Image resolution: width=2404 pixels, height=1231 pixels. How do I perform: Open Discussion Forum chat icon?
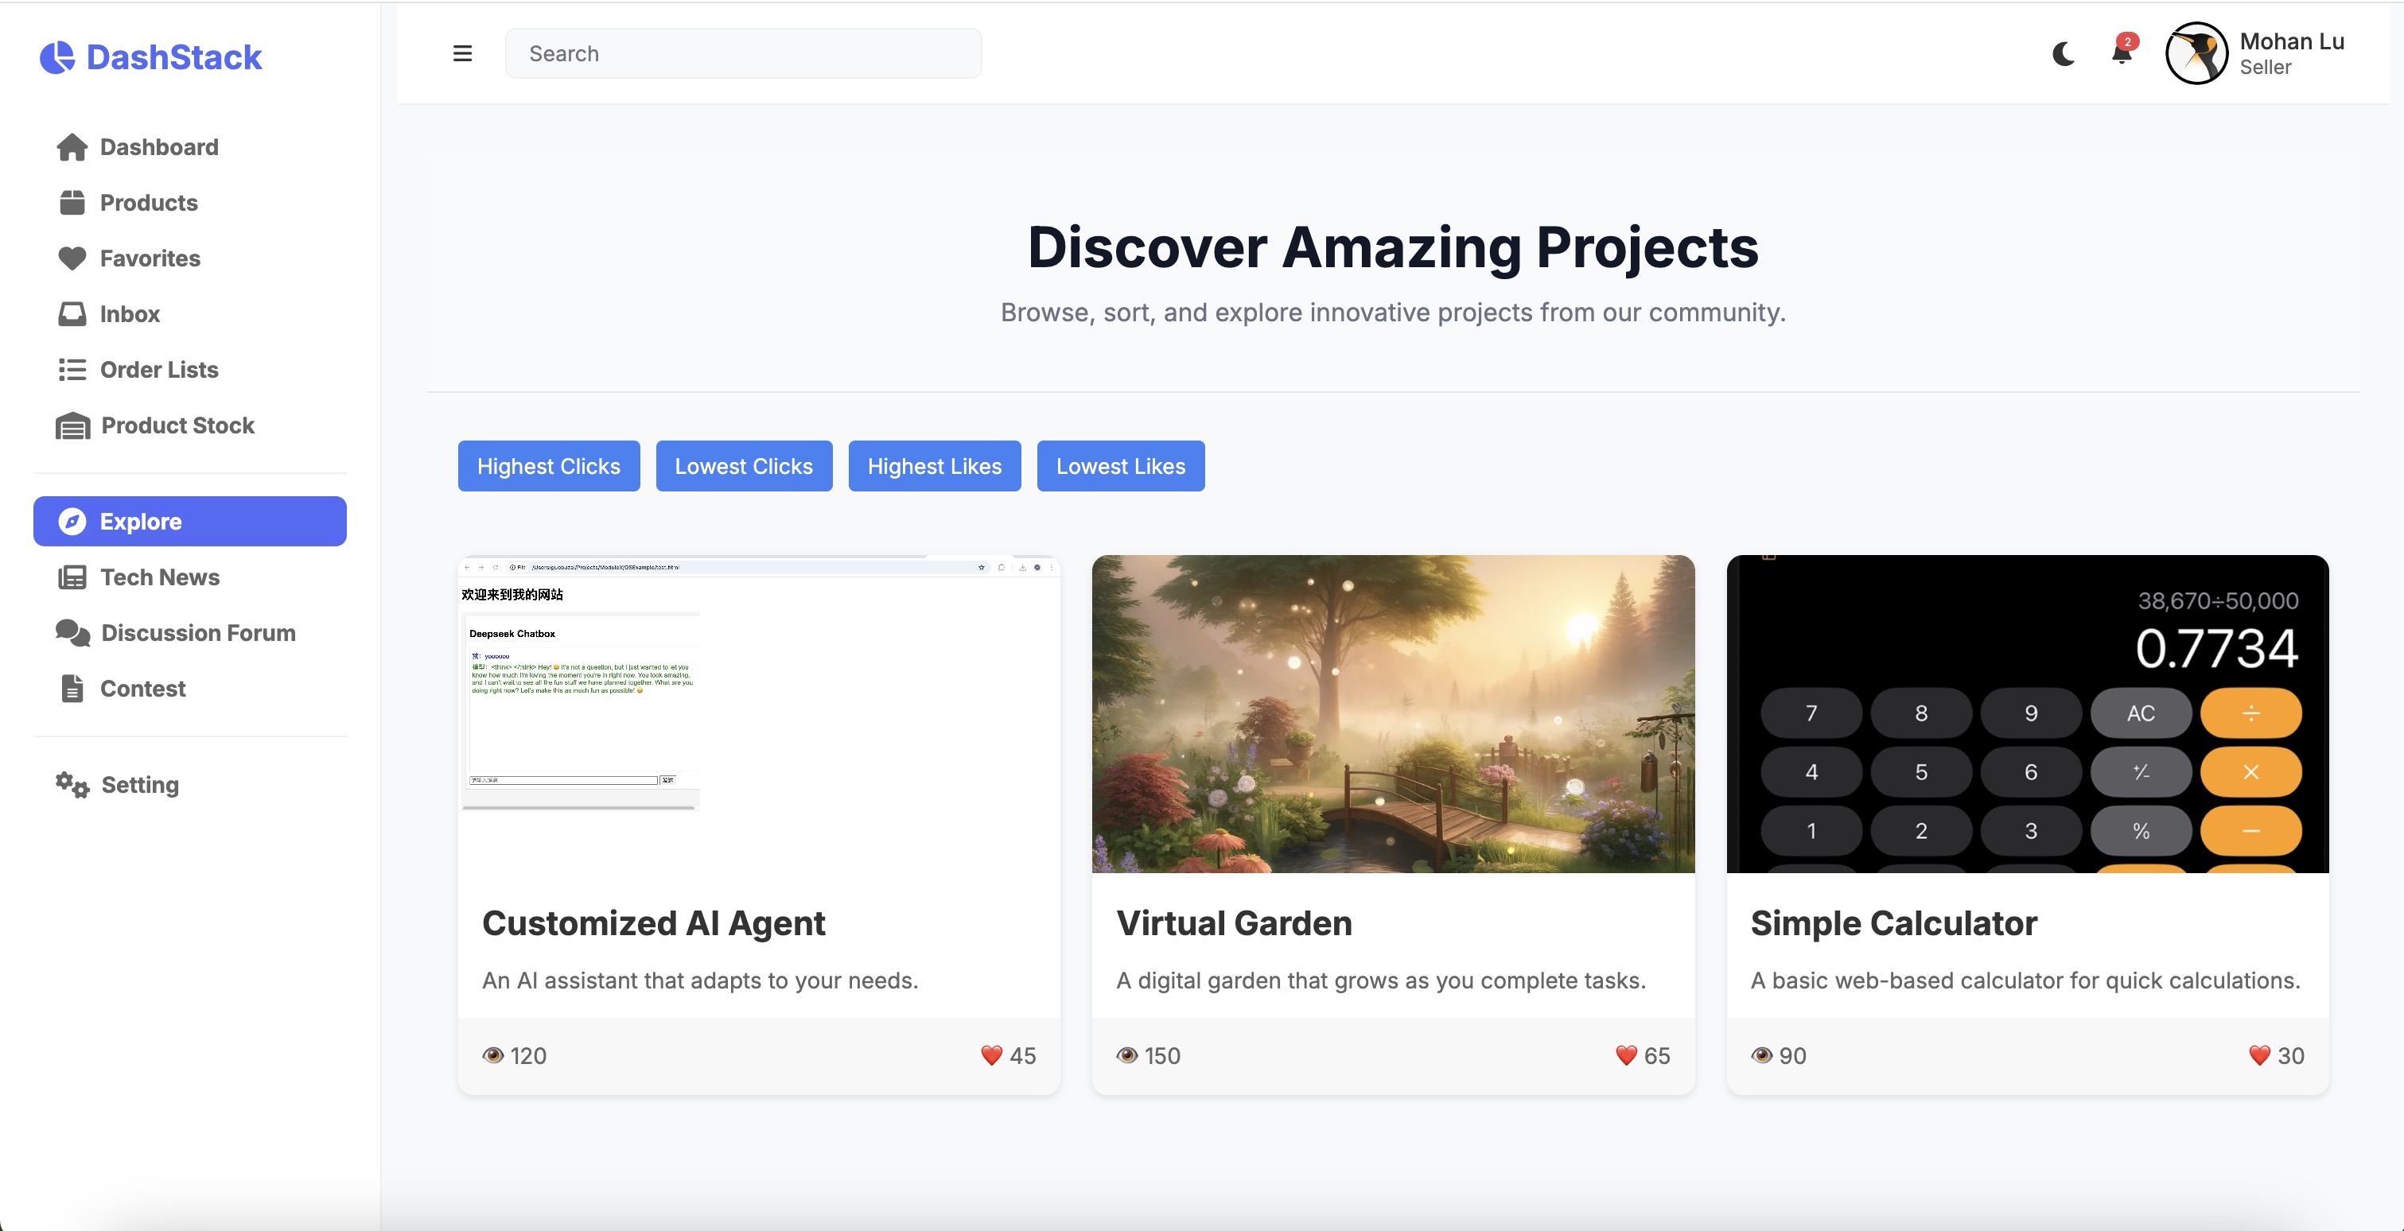pos(73,633)
